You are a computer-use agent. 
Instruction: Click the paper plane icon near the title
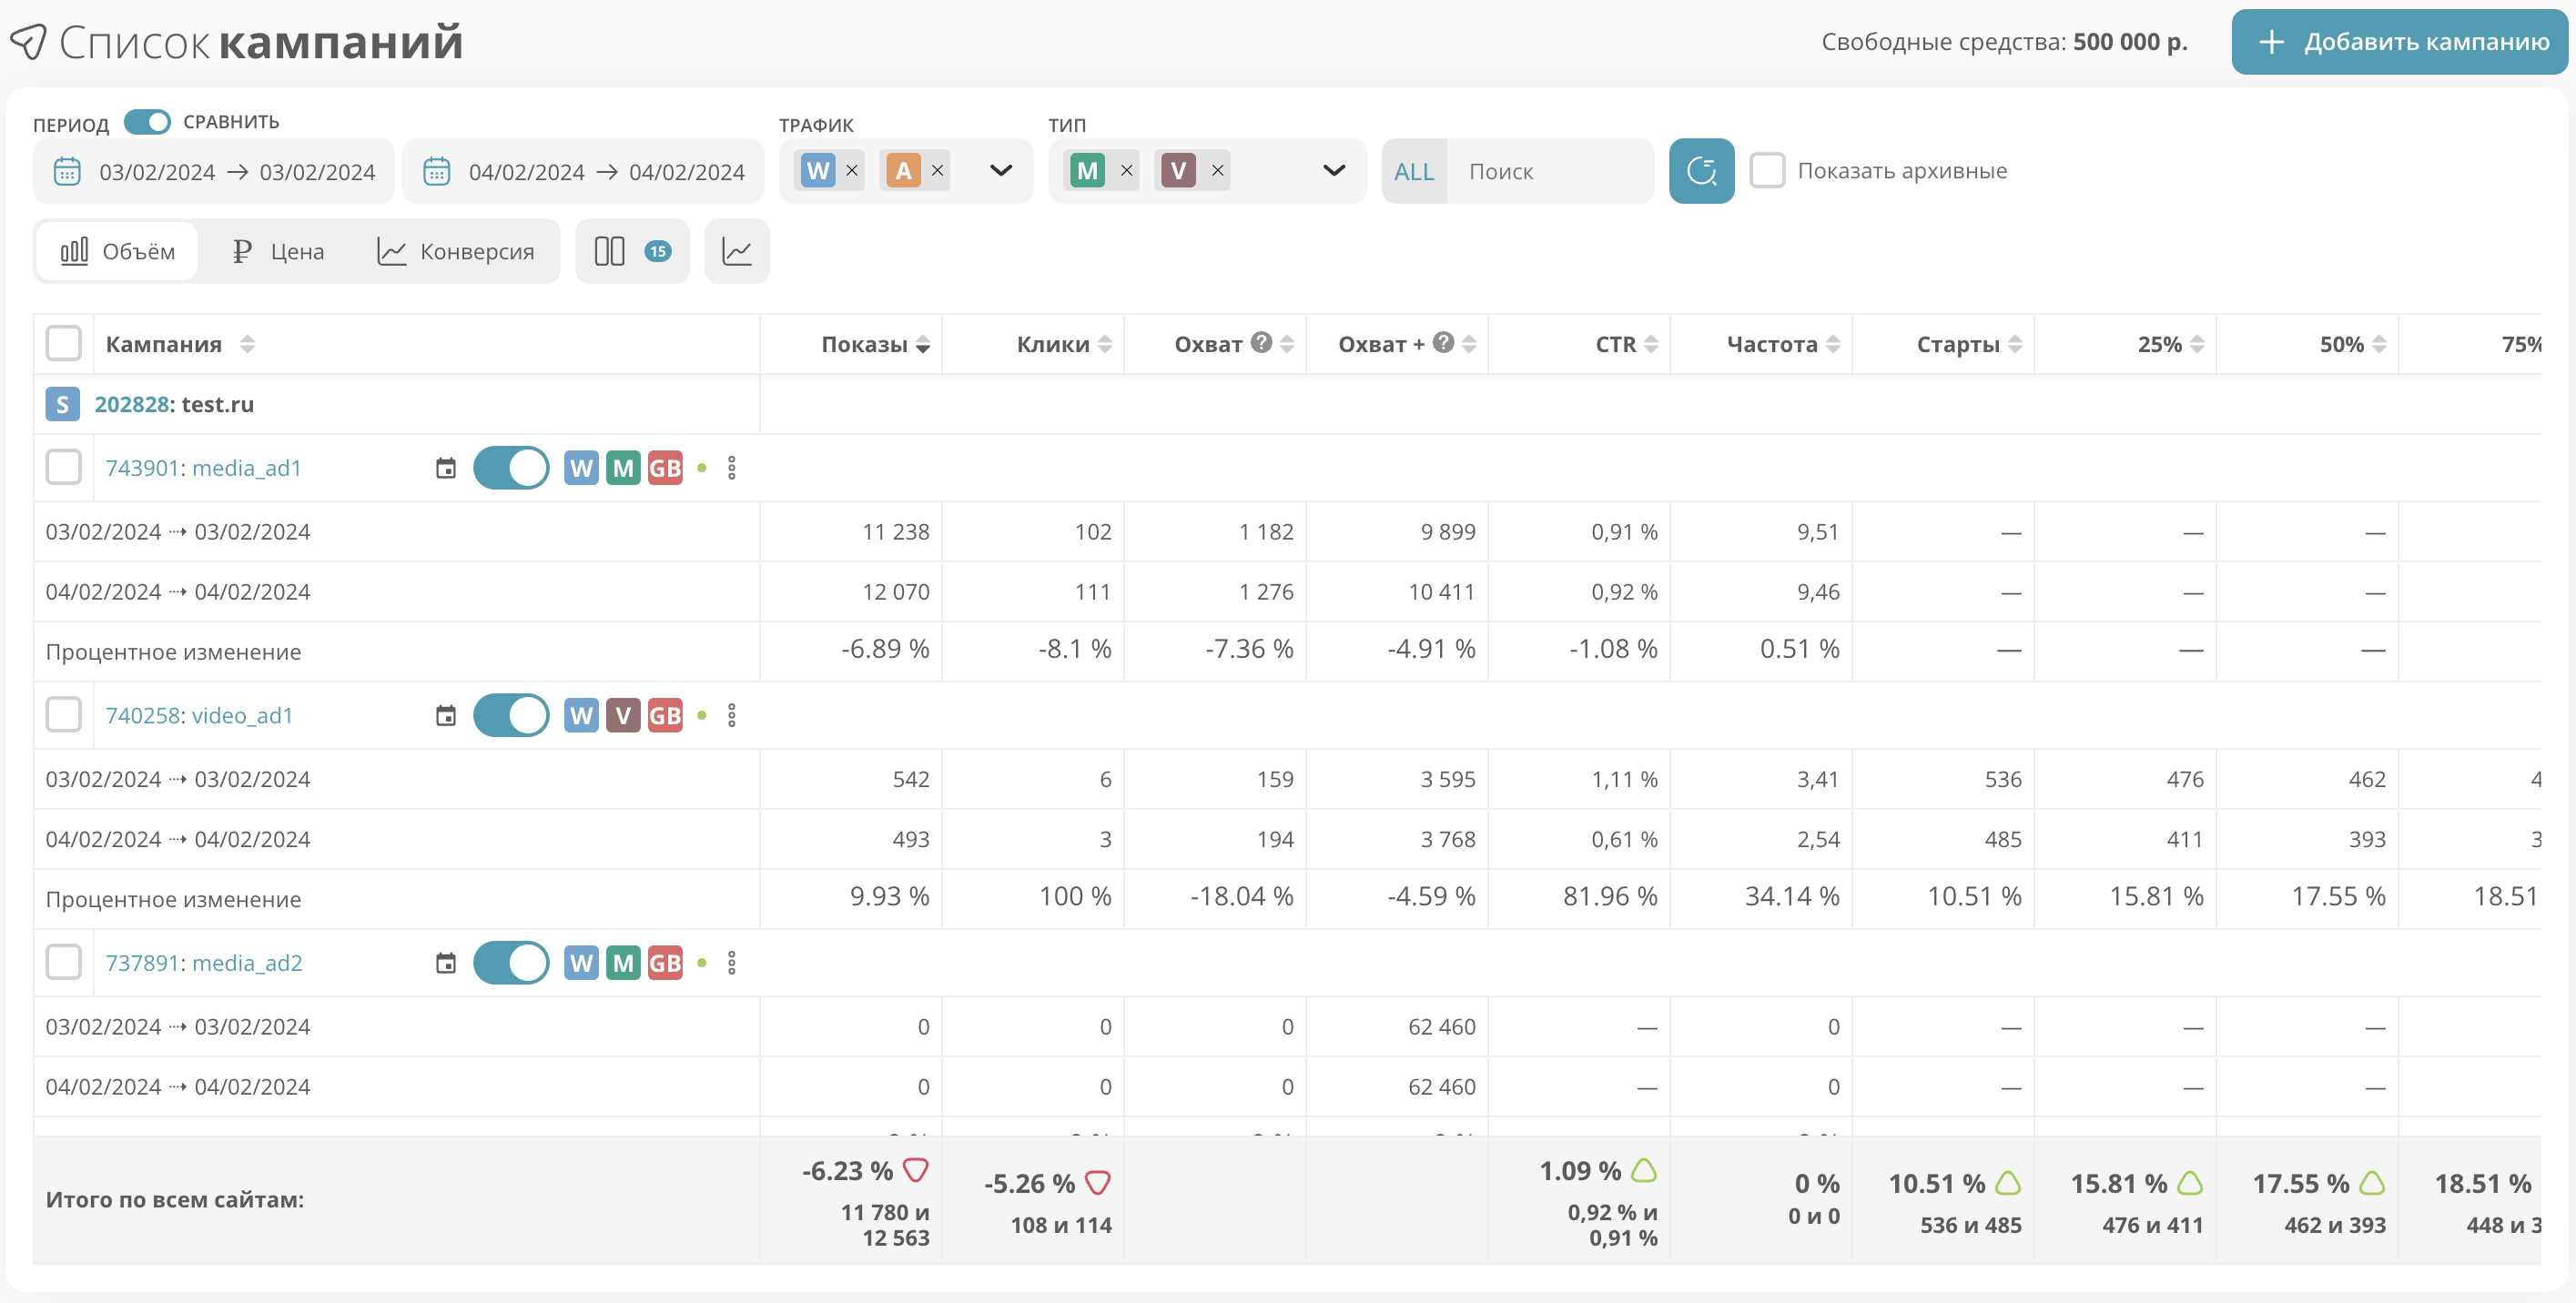pyautogui.click(x=28, y=42)
